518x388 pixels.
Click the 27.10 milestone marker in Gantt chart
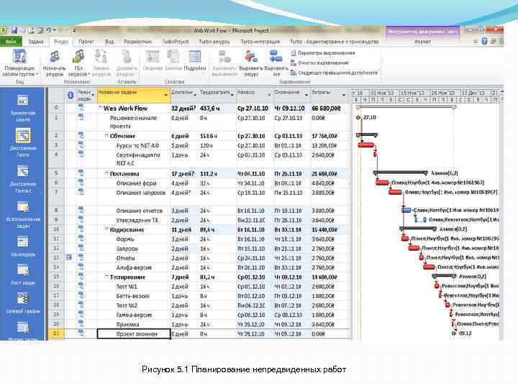pos(358,117)
